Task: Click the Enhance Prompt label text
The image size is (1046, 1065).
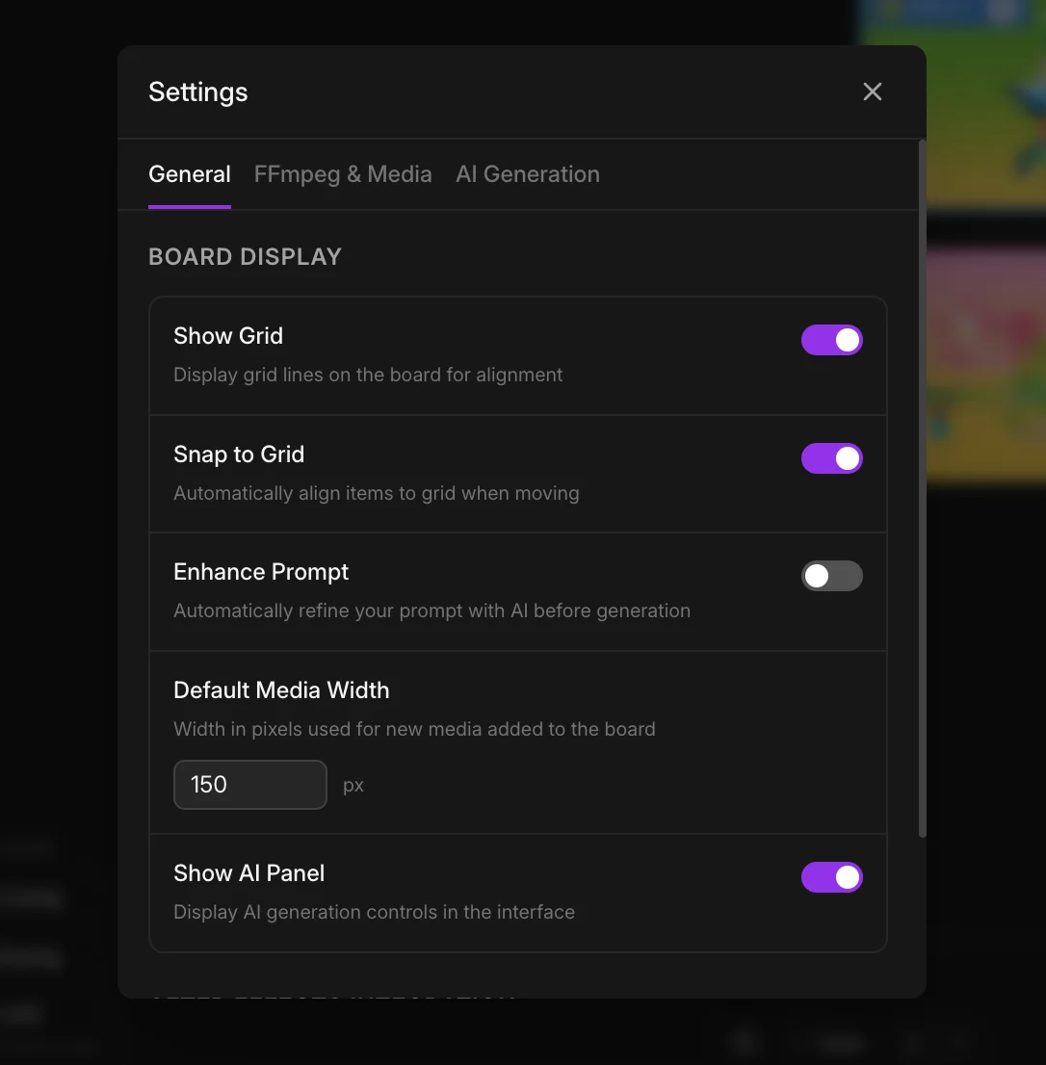Action: point(261,572)
